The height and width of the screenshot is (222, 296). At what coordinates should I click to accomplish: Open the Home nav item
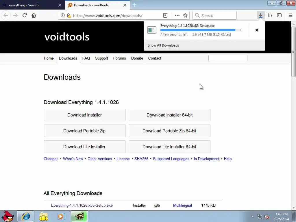tap(49, 58)
